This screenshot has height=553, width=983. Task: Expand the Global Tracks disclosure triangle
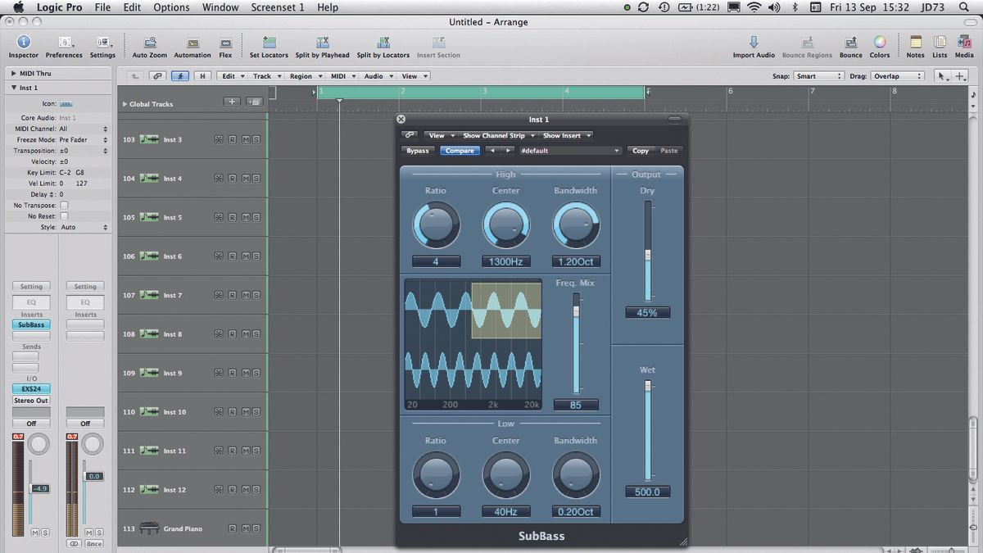[125, 104]
